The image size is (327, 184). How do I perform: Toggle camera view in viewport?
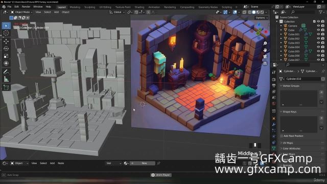point(265,57)
